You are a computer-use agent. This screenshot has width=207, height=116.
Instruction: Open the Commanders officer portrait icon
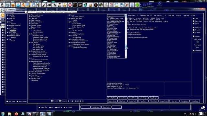click(x=60, y=5)
